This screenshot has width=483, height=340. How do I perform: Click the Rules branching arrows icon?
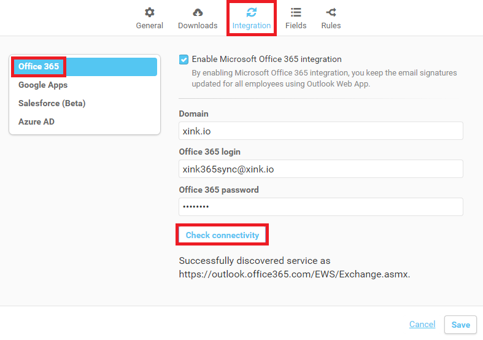click(x=331, y=12)
